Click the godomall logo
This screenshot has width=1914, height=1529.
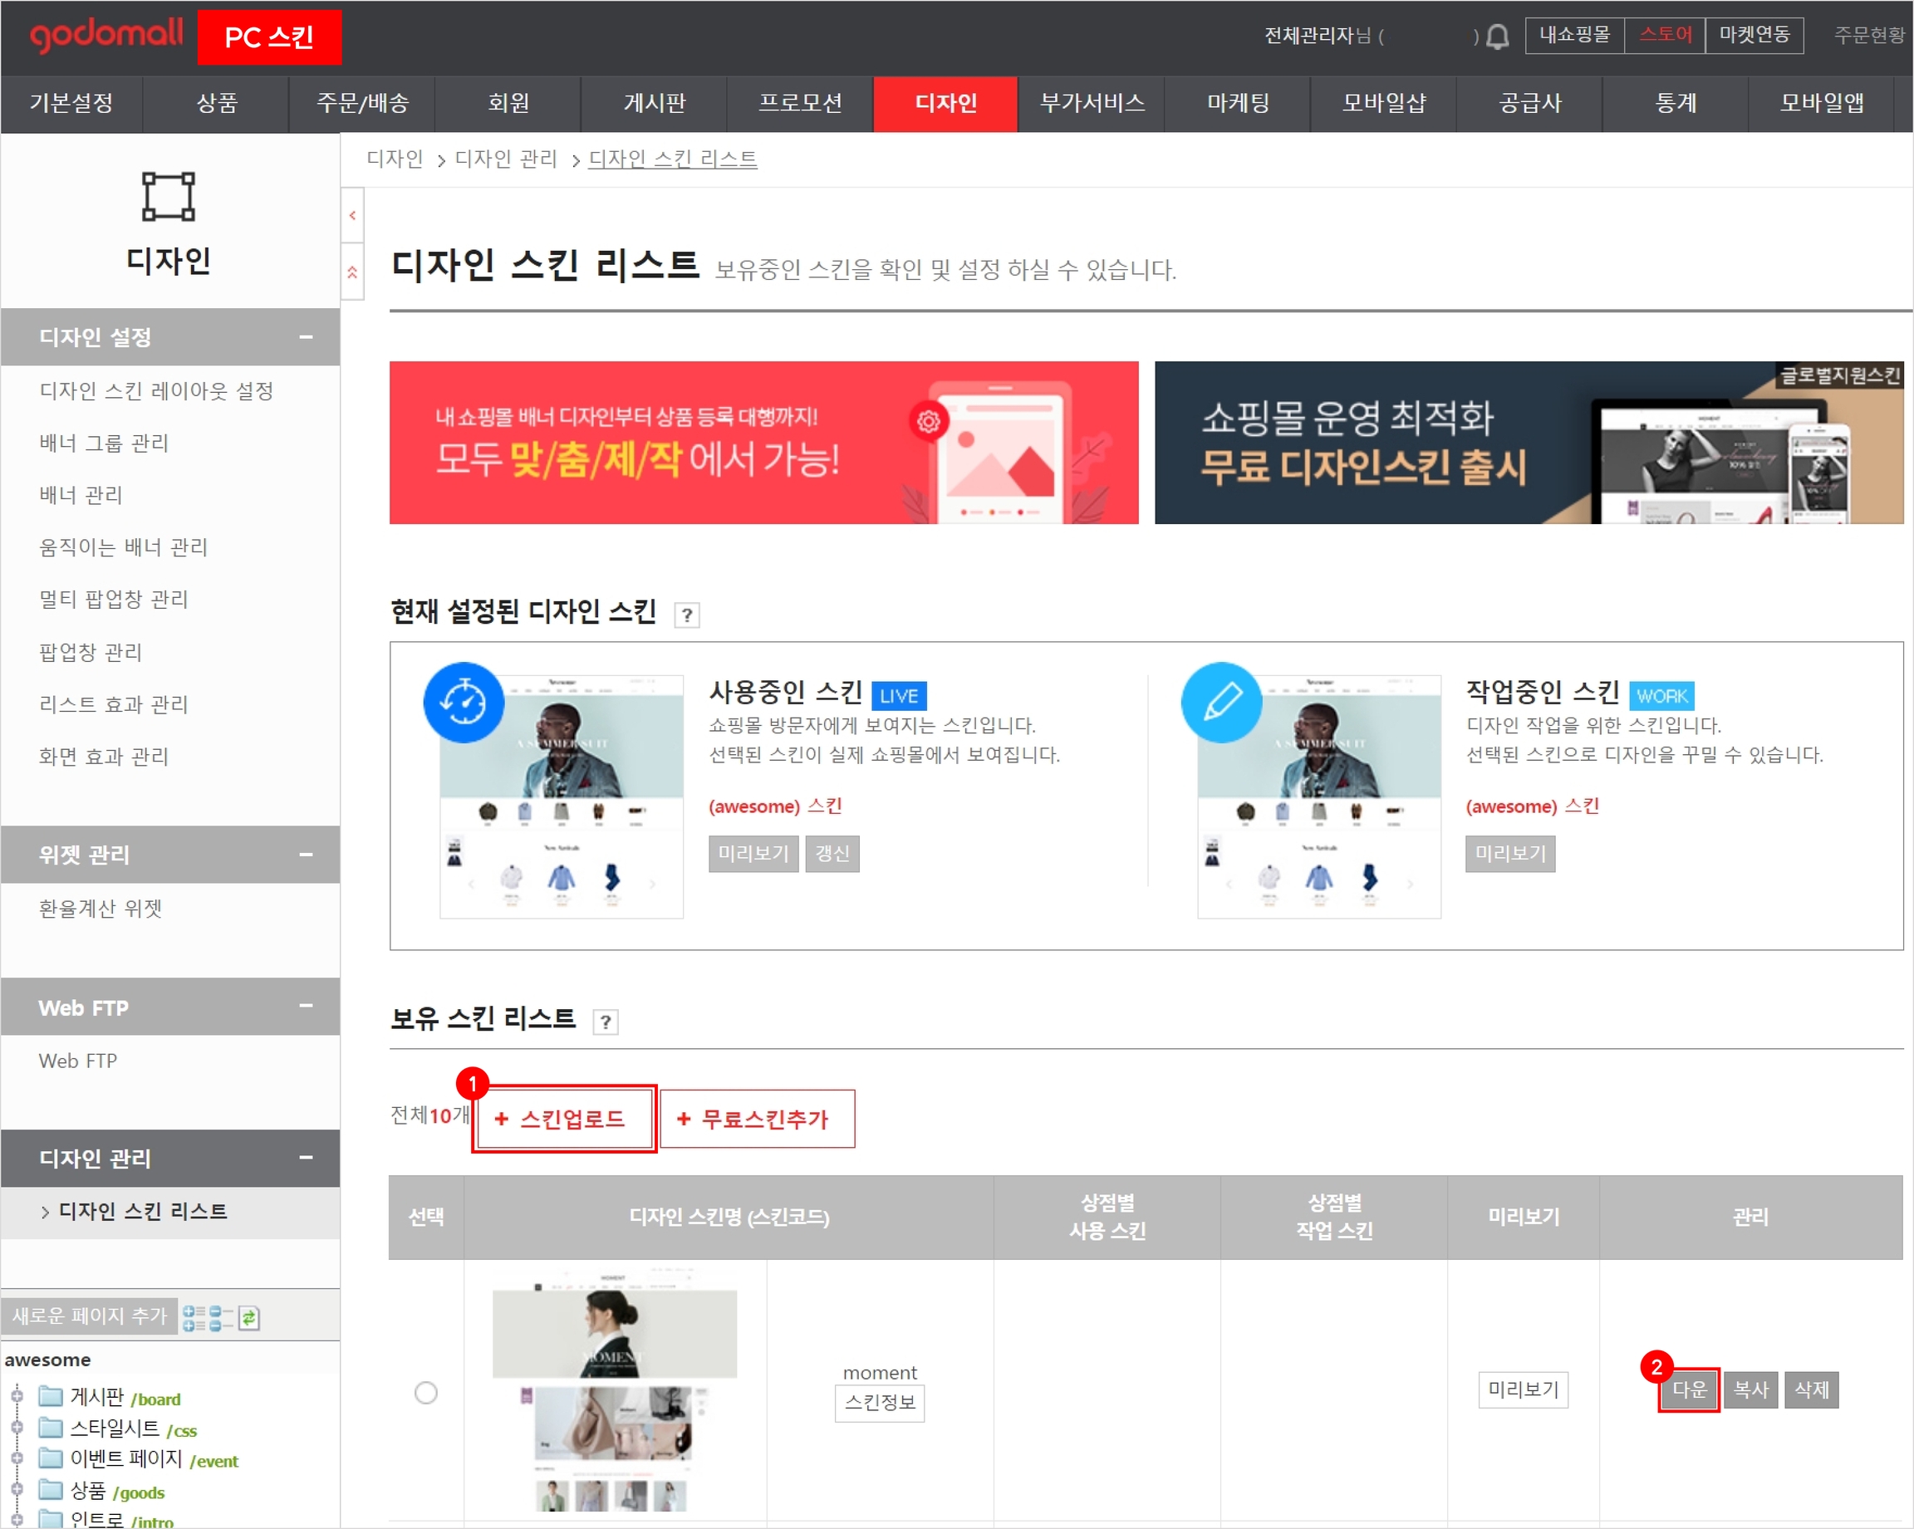point(106,36)
